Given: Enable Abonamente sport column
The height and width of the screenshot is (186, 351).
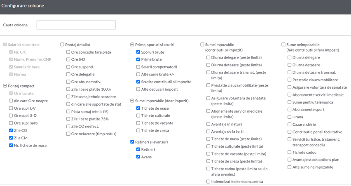Looking at the screenshot, I should click(x=290, y=110).
